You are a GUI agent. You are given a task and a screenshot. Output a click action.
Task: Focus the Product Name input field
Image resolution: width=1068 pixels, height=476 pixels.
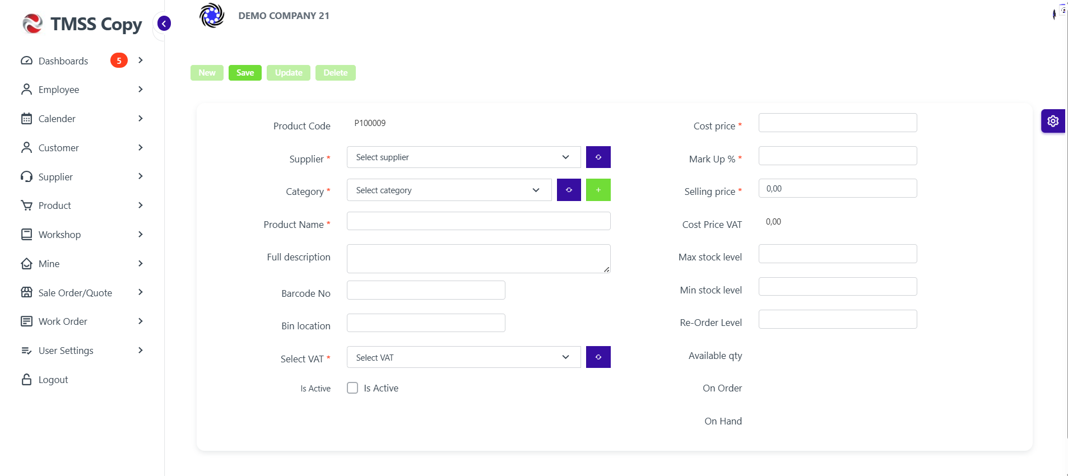pyautogui.click(x=479, y=221)
